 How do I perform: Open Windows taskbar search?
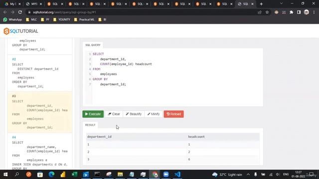click(x=17, y=175)
